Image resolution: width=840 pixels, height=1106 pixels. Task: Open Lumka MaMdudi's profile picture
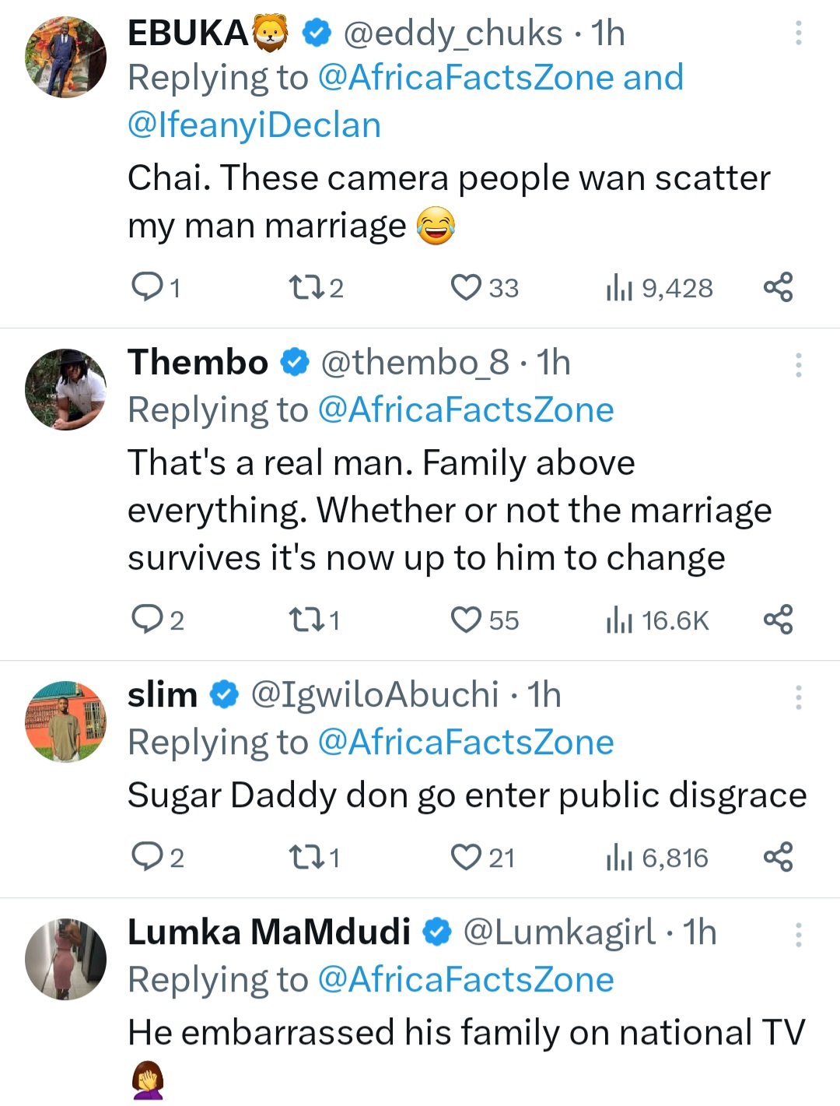66,959
